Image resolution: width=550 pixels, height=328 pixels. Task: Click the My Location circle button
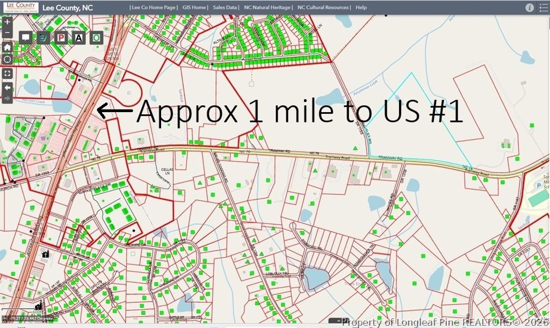pos(8,59)
